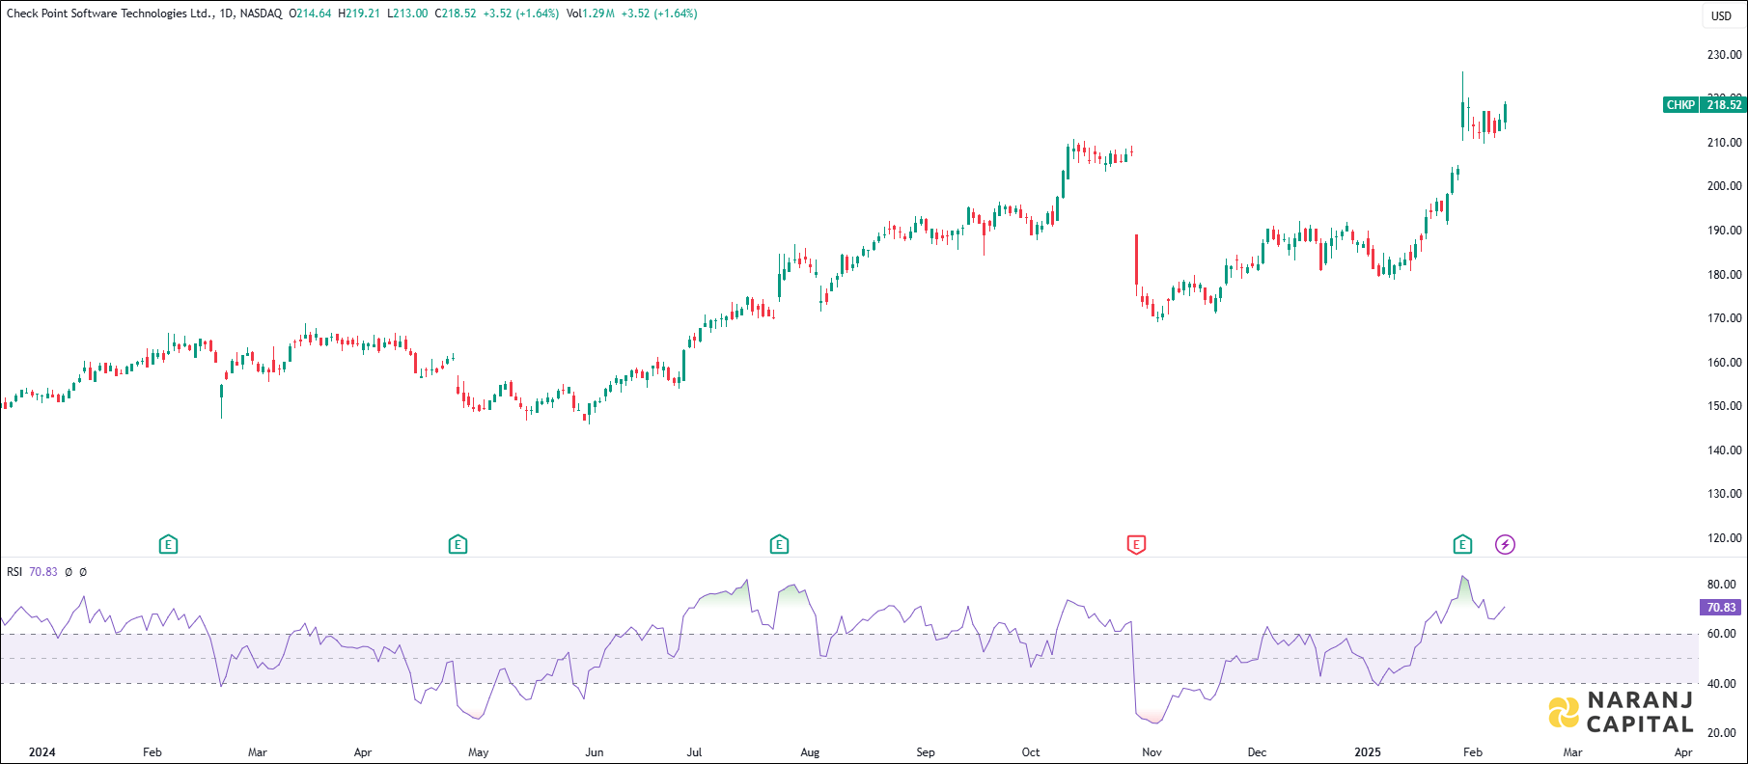Click the NASDAQ exchange label
The height and width of the screenshot is (764, 1748).
pos(261,14)
